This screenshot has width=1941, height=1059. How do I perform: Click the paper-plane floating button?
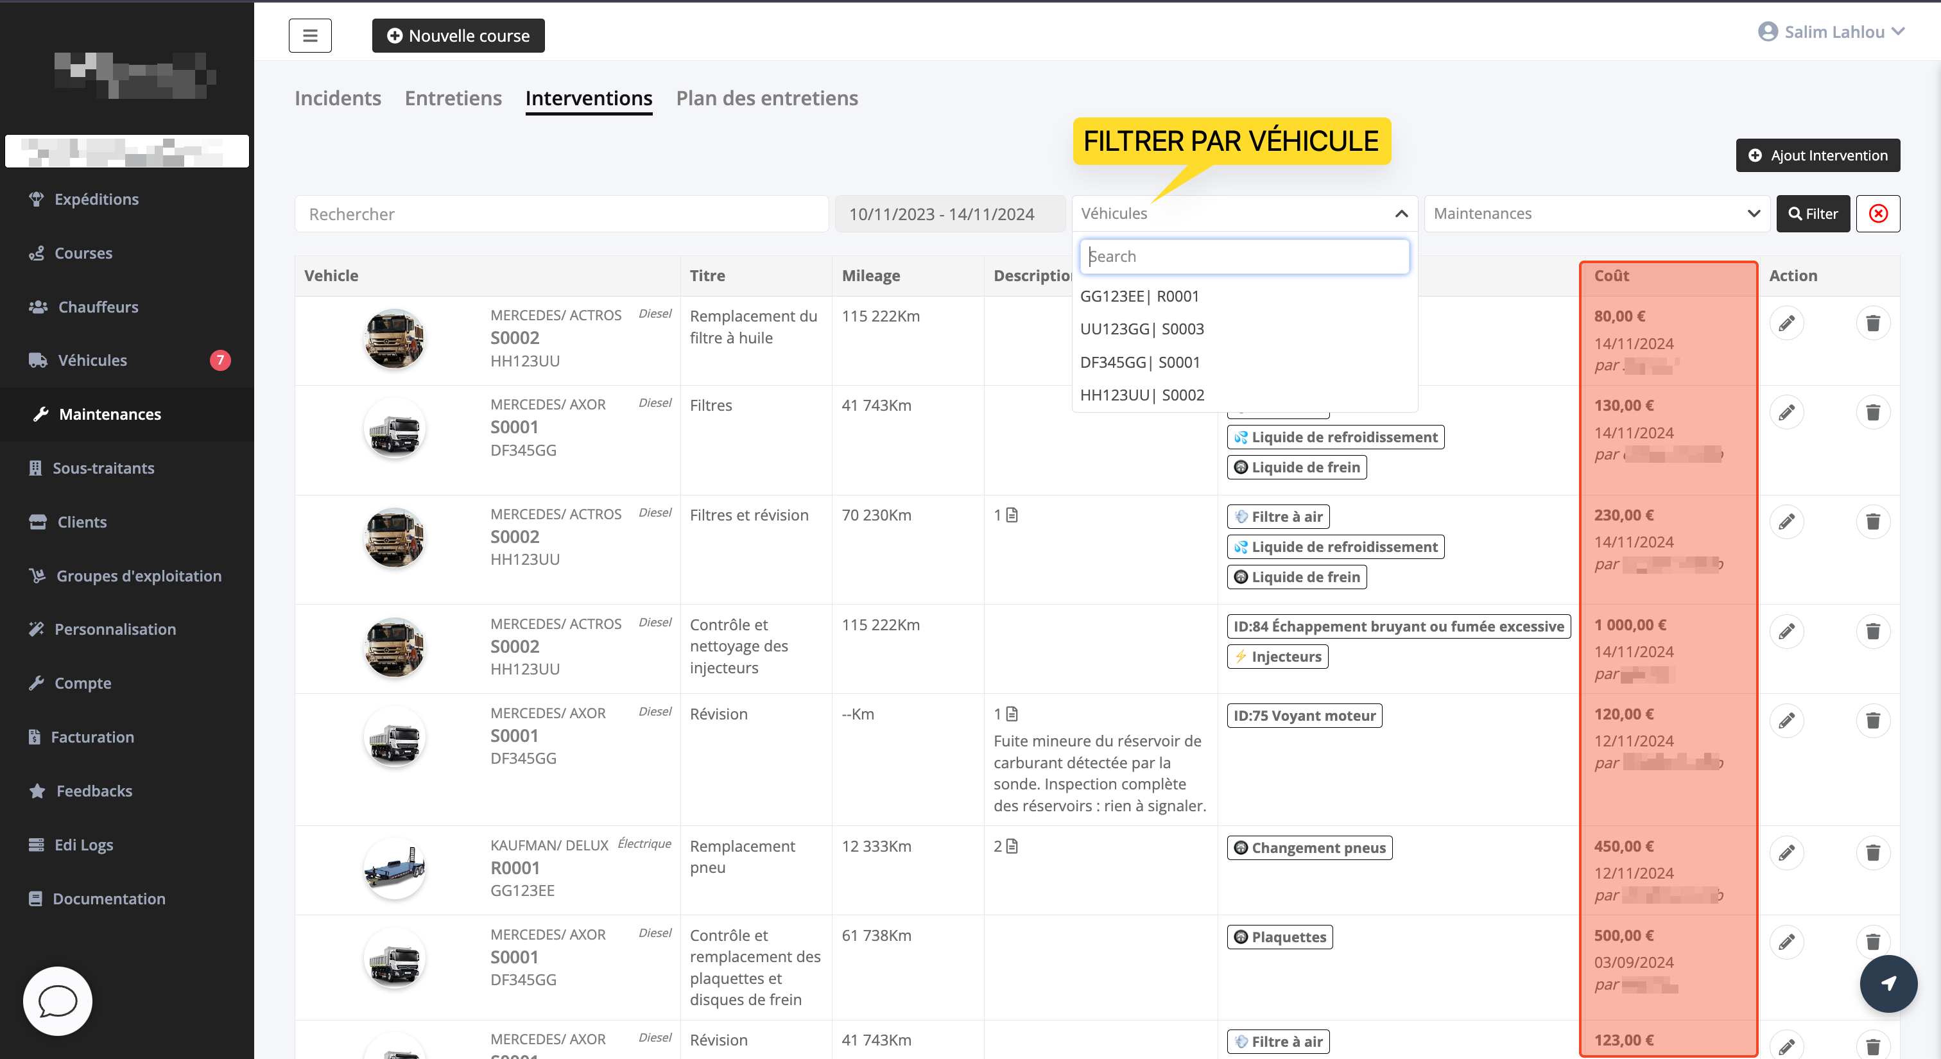[x=1888, y=983]
